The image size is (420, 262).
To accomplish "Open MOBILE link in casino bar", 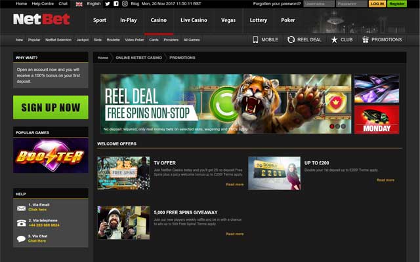I will pyautogui.click(x=265, y=39).
